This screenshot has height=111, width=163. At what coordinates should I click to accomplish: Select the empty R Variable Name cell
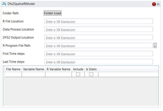point(58,75)
